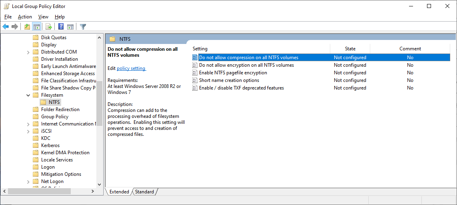The image size is (457, 205).
Task: Click the Filter funnel toolbar icon
Action: click(83, 27)
